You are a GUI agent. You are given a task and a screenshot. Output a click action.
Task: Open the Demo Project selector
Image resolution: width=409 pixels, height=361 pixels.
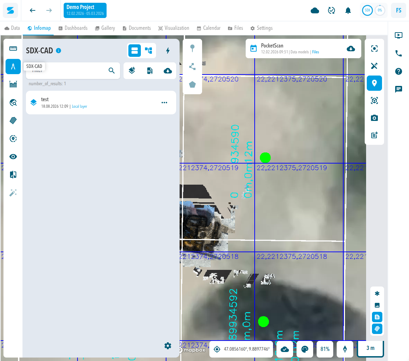tap(85, 10)
